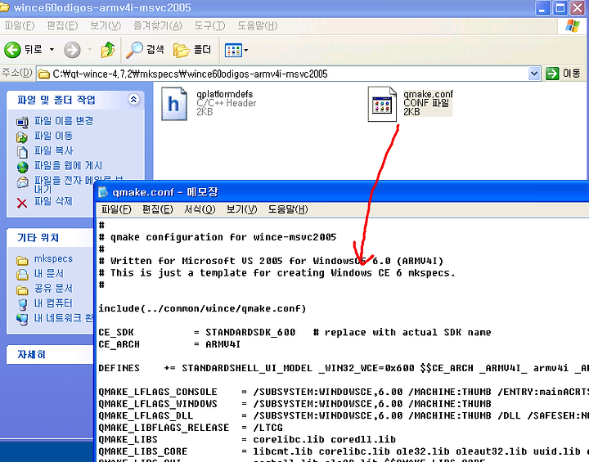The height and width of the screenshot is (462, 589).
Task: Click the 내 컴퓨터 computer icon
Action: click(23, 304)
